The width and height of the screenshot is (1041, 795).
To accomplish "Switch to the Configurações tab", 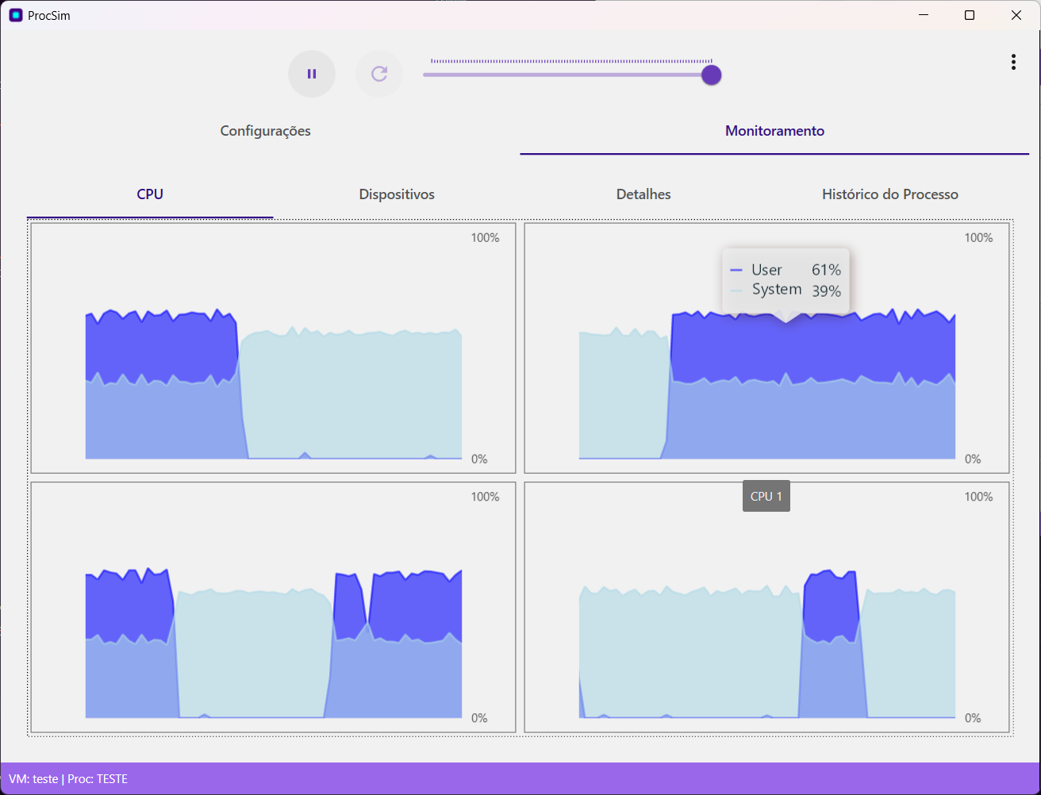I will [x=266, y=131].
